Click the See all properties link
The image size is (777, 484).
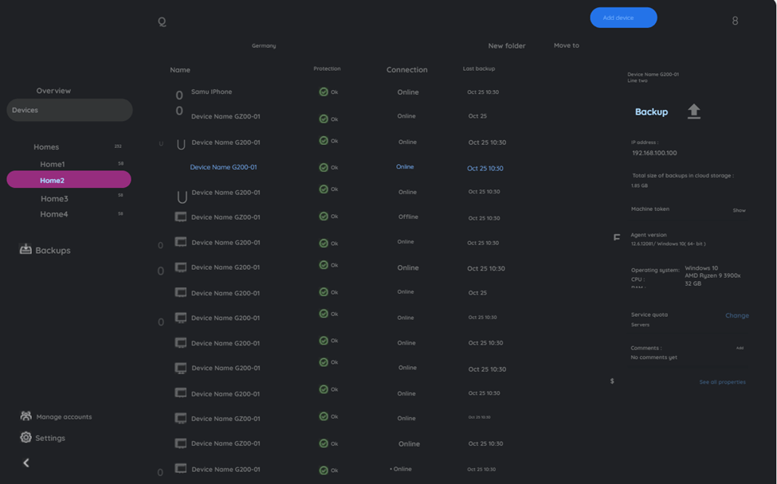(x=722, y=382)
